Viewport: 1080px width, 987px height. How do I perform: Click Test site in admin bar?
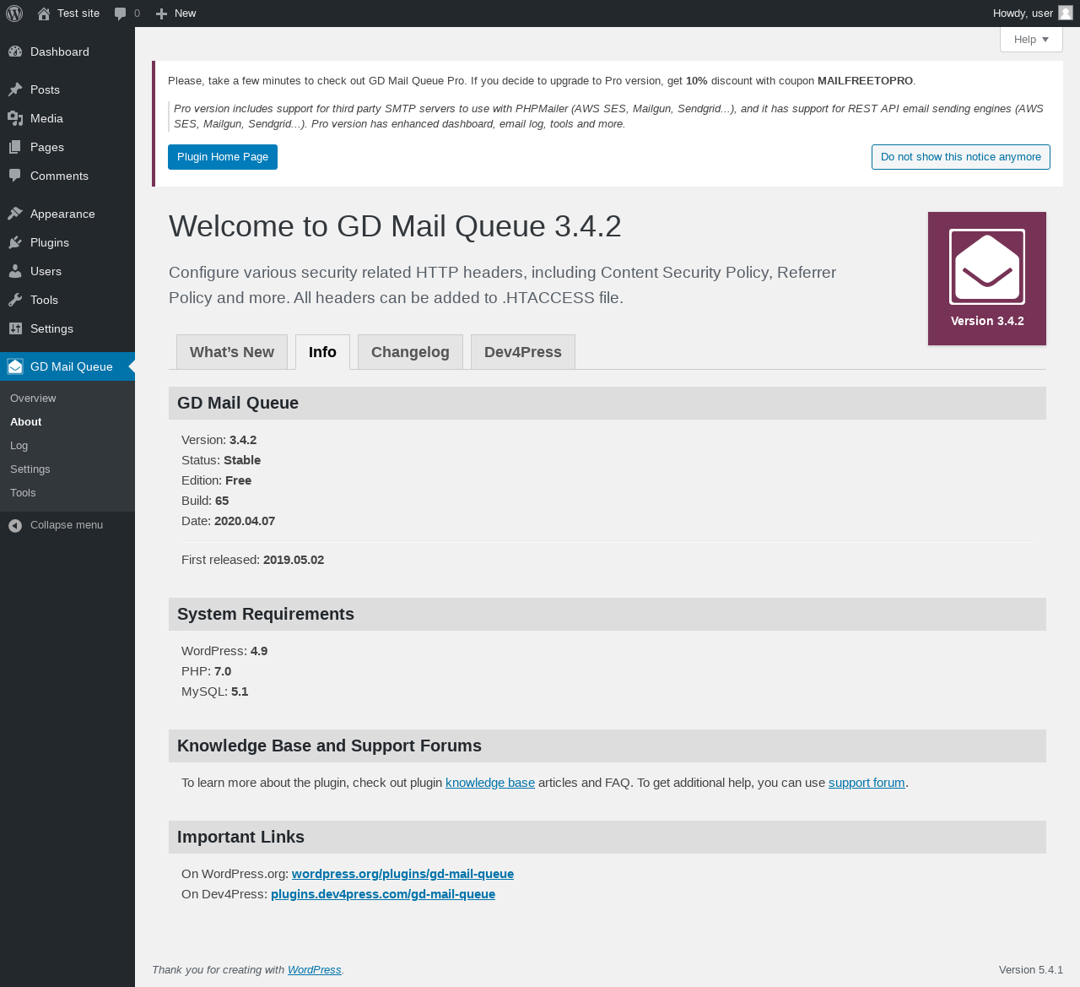click(x=69, y=14)
